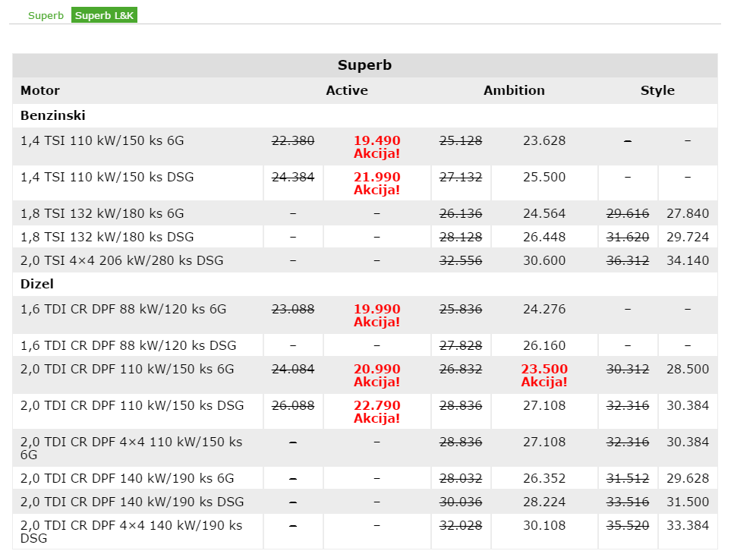Image resolution: width=731 pixels, height=551 pixels.
Task: Click the Style price 29.628
Action: coord(688,478)
